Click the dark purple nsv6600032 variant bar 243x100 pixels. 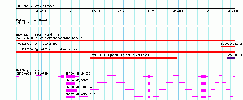[231, 58]
